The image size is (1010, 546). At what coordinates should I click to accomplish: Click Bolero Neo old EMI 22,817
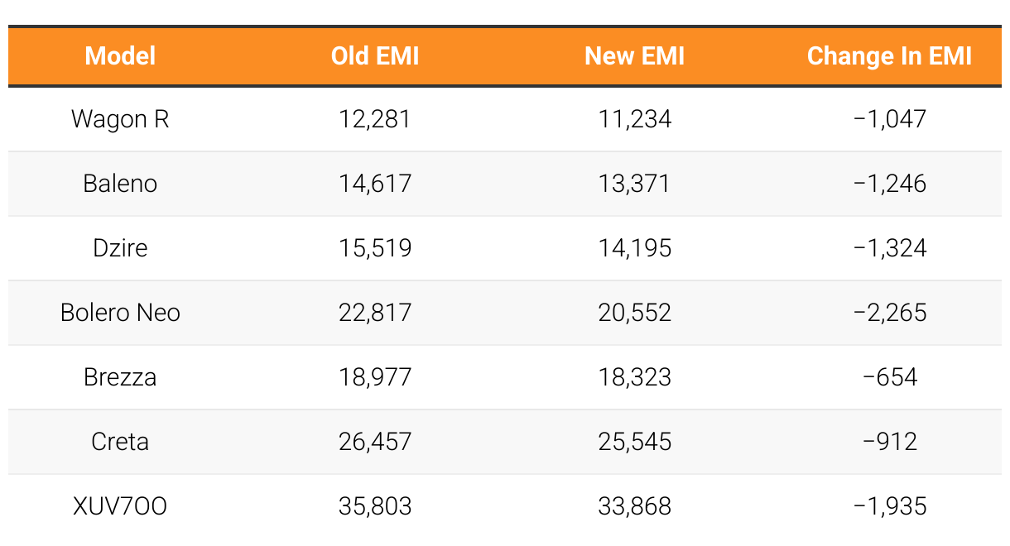coord(375,313)
